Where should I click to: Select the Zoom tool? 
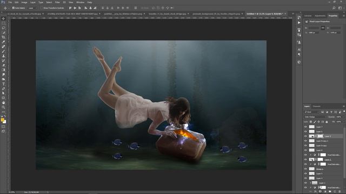3,107
